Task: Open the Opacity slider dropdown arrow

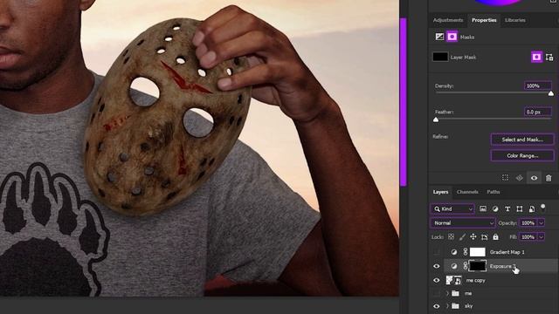Action: coord(541,223)
